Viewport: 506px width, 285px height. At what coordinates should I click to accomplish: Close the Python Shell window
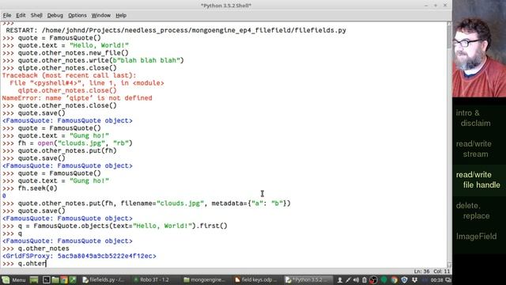pos(445,6)
